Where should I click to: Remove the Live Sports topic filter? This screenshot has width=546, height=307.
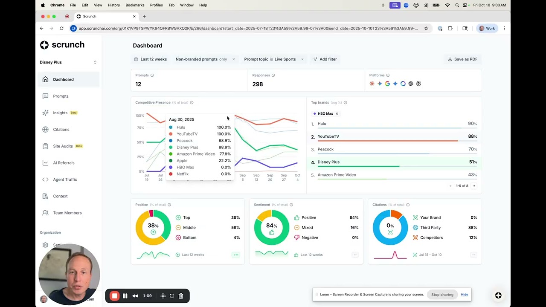click(302, 59)
